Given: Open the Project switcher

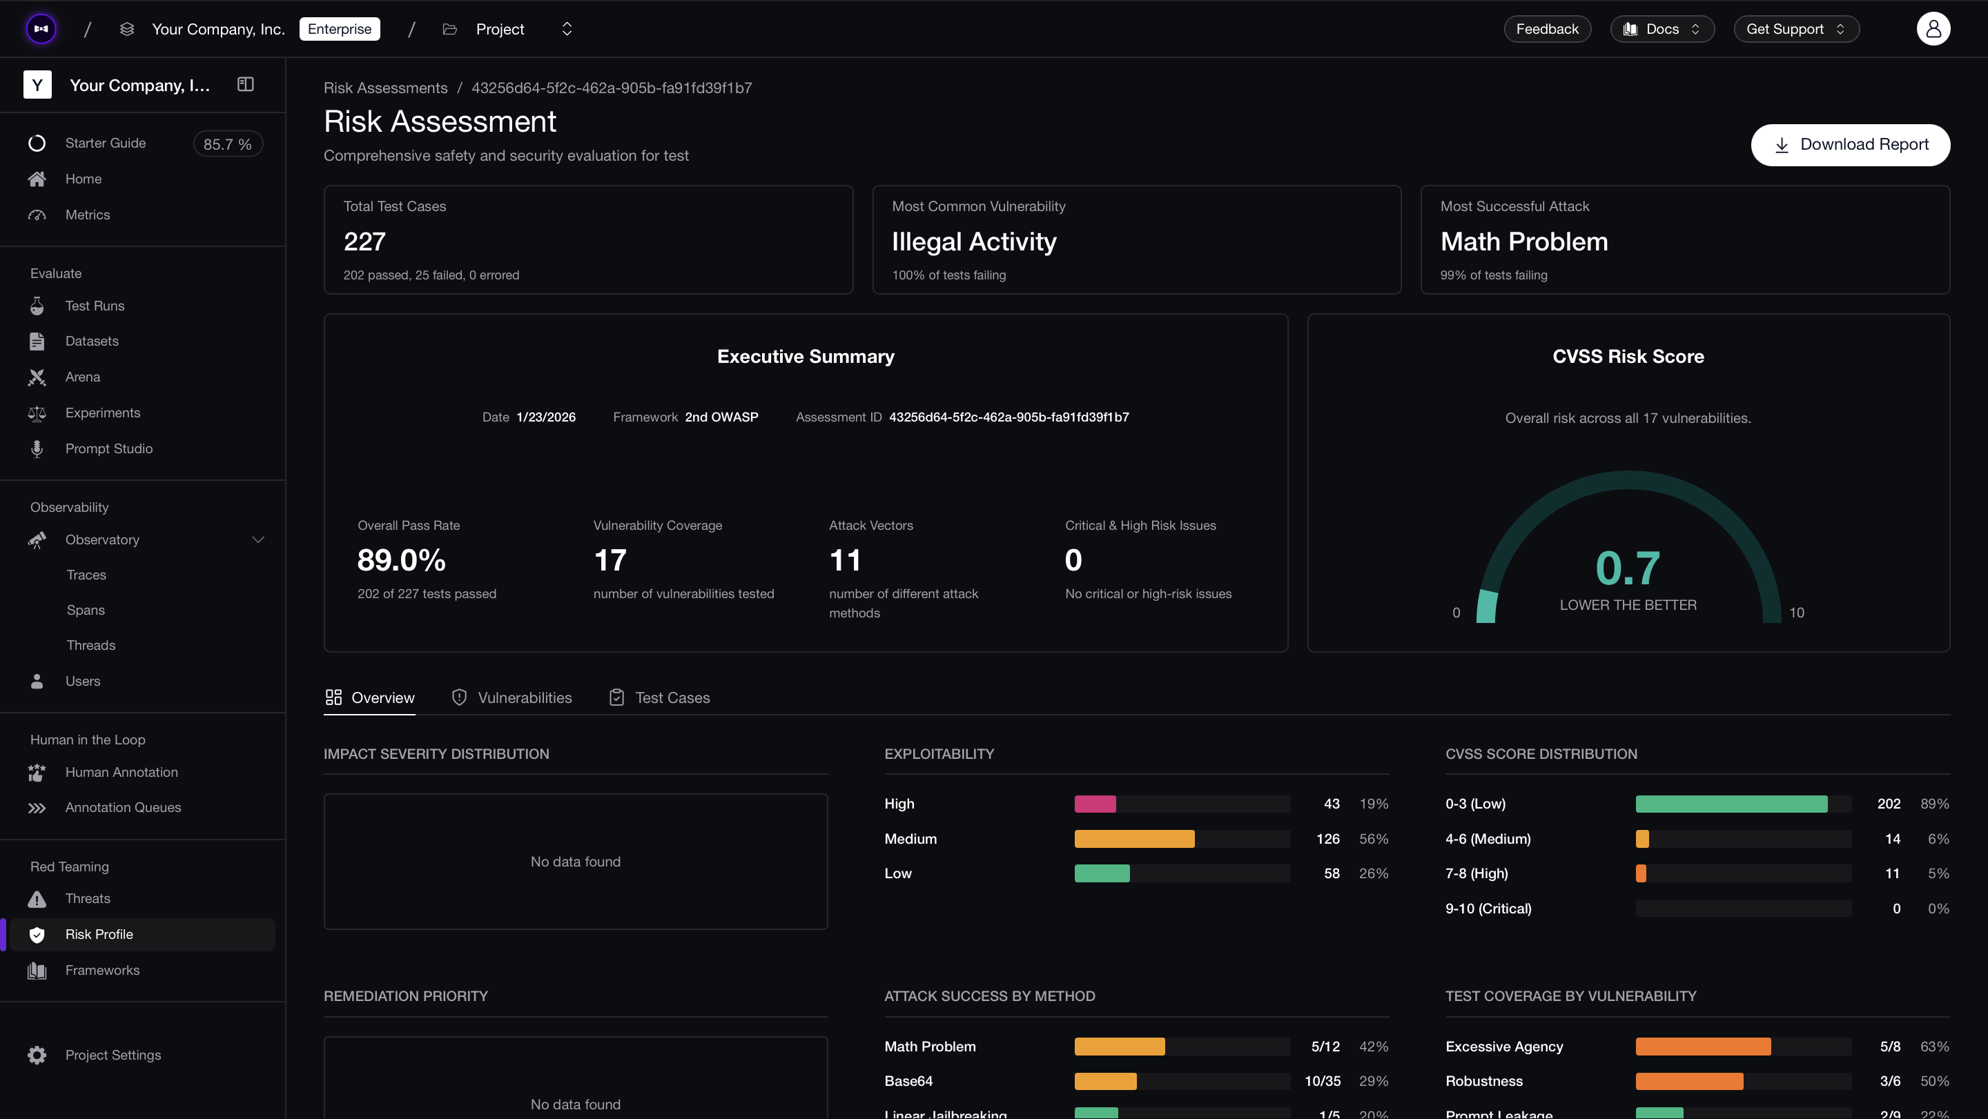Looking at the screenshot, I should point(567,28).
